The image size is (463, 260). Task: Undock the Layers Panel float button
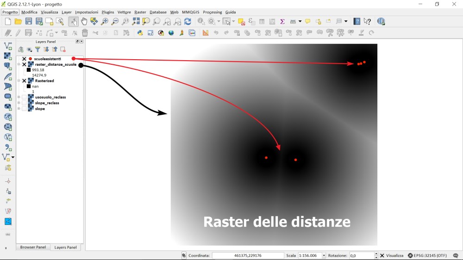click(x=77, y=42)
